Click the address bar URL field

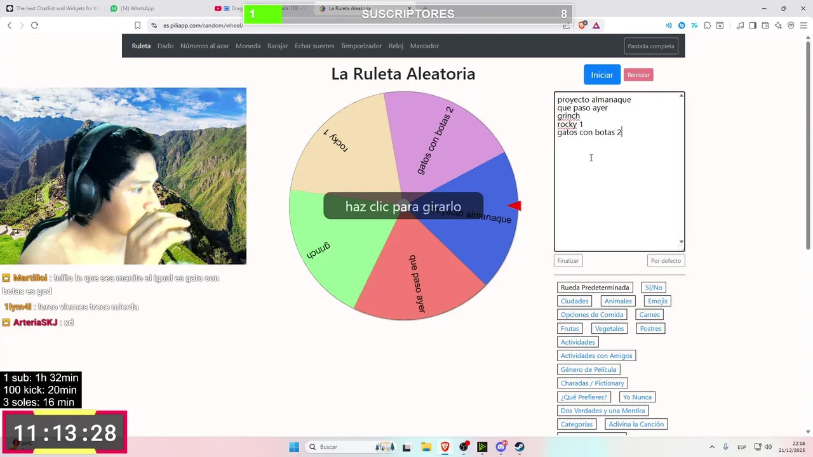pos(359,25)
